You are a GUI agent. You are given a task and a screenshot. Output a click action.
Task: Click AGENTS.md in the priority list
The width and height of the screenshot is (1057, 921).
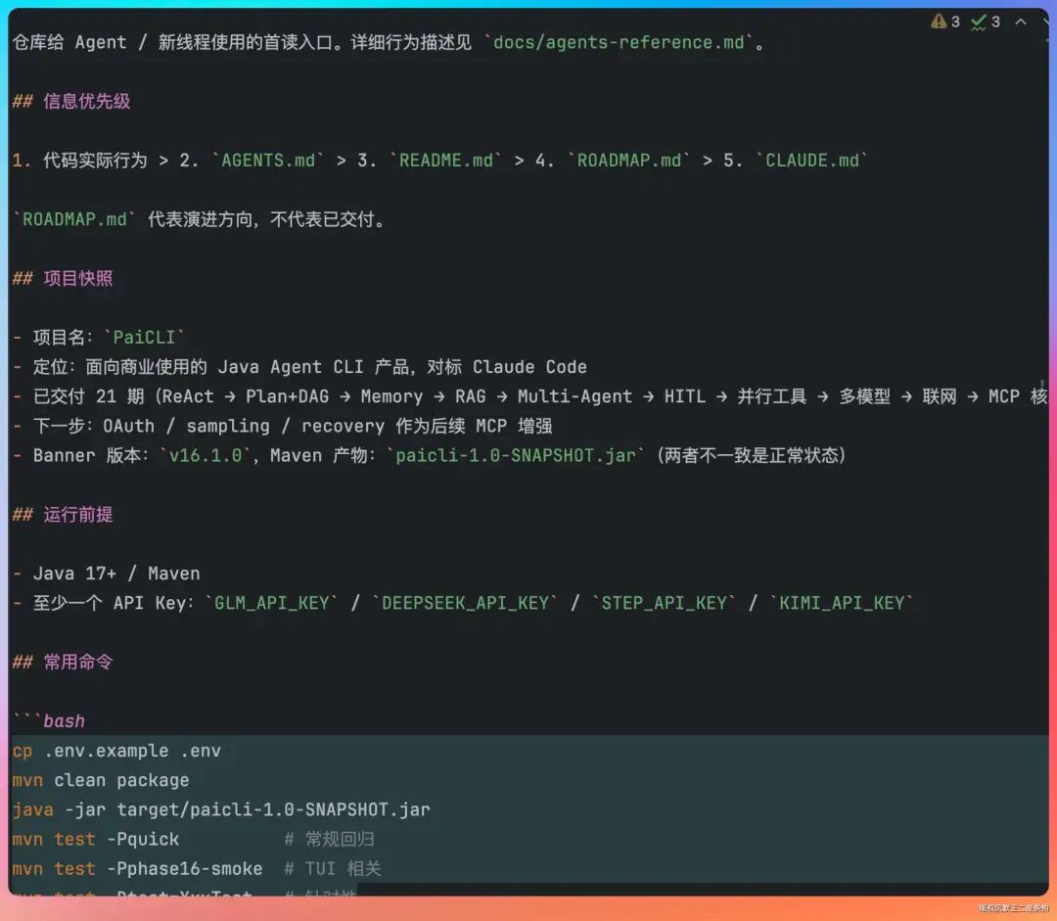[267, 161]
